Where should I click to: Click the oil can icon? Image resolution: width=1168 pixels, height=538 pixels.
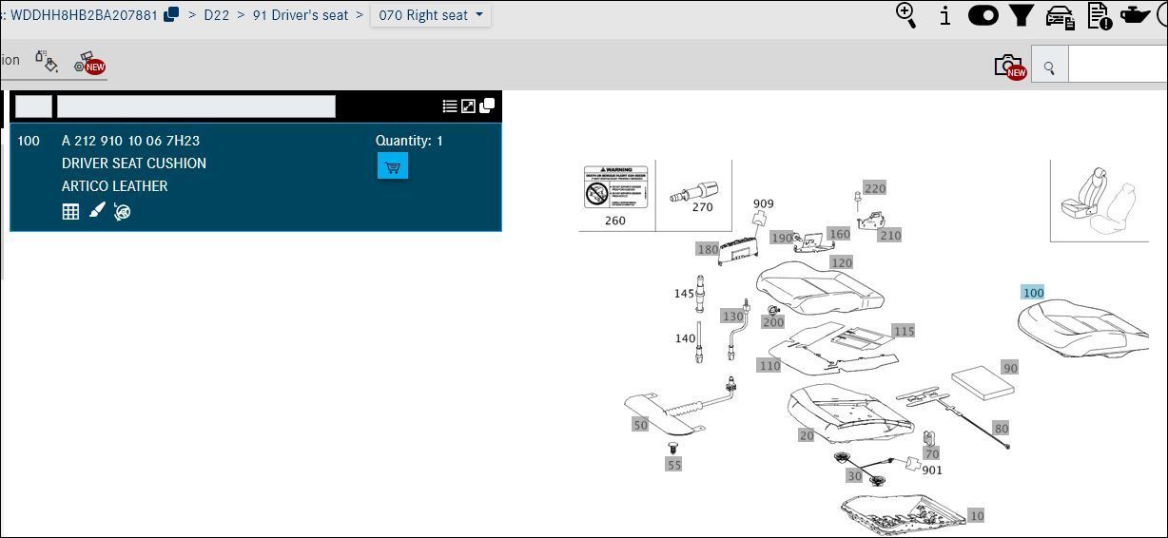point(1135,15)
